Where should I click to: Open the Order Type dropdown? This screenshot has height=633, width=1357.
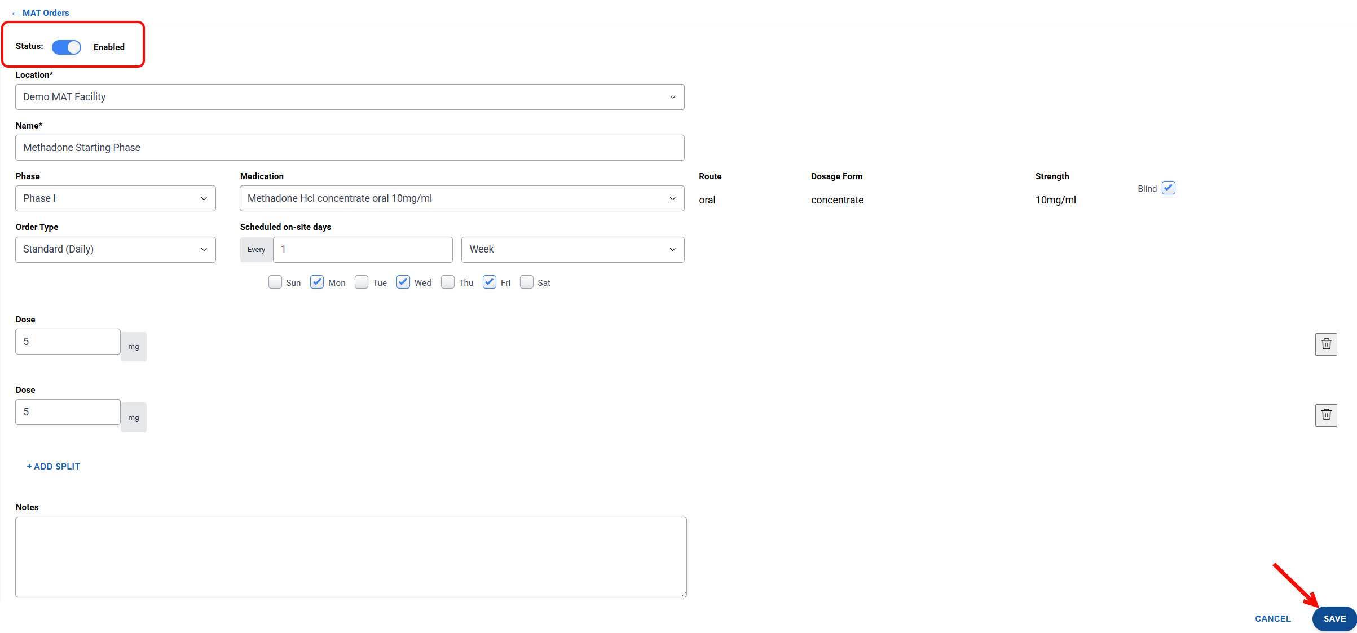coord(116,249)
